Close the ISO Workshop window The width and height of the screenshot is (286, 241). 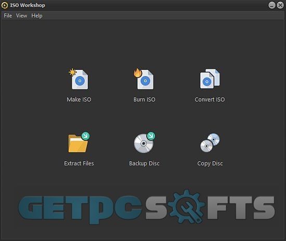[280, 5]
